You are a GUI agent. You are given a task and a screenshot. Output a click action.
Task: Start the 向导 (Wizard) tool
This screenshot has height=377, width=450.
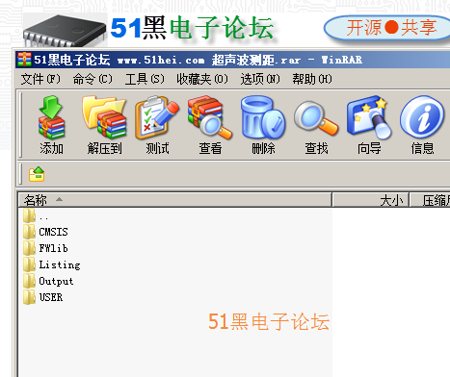click(369, 125)
